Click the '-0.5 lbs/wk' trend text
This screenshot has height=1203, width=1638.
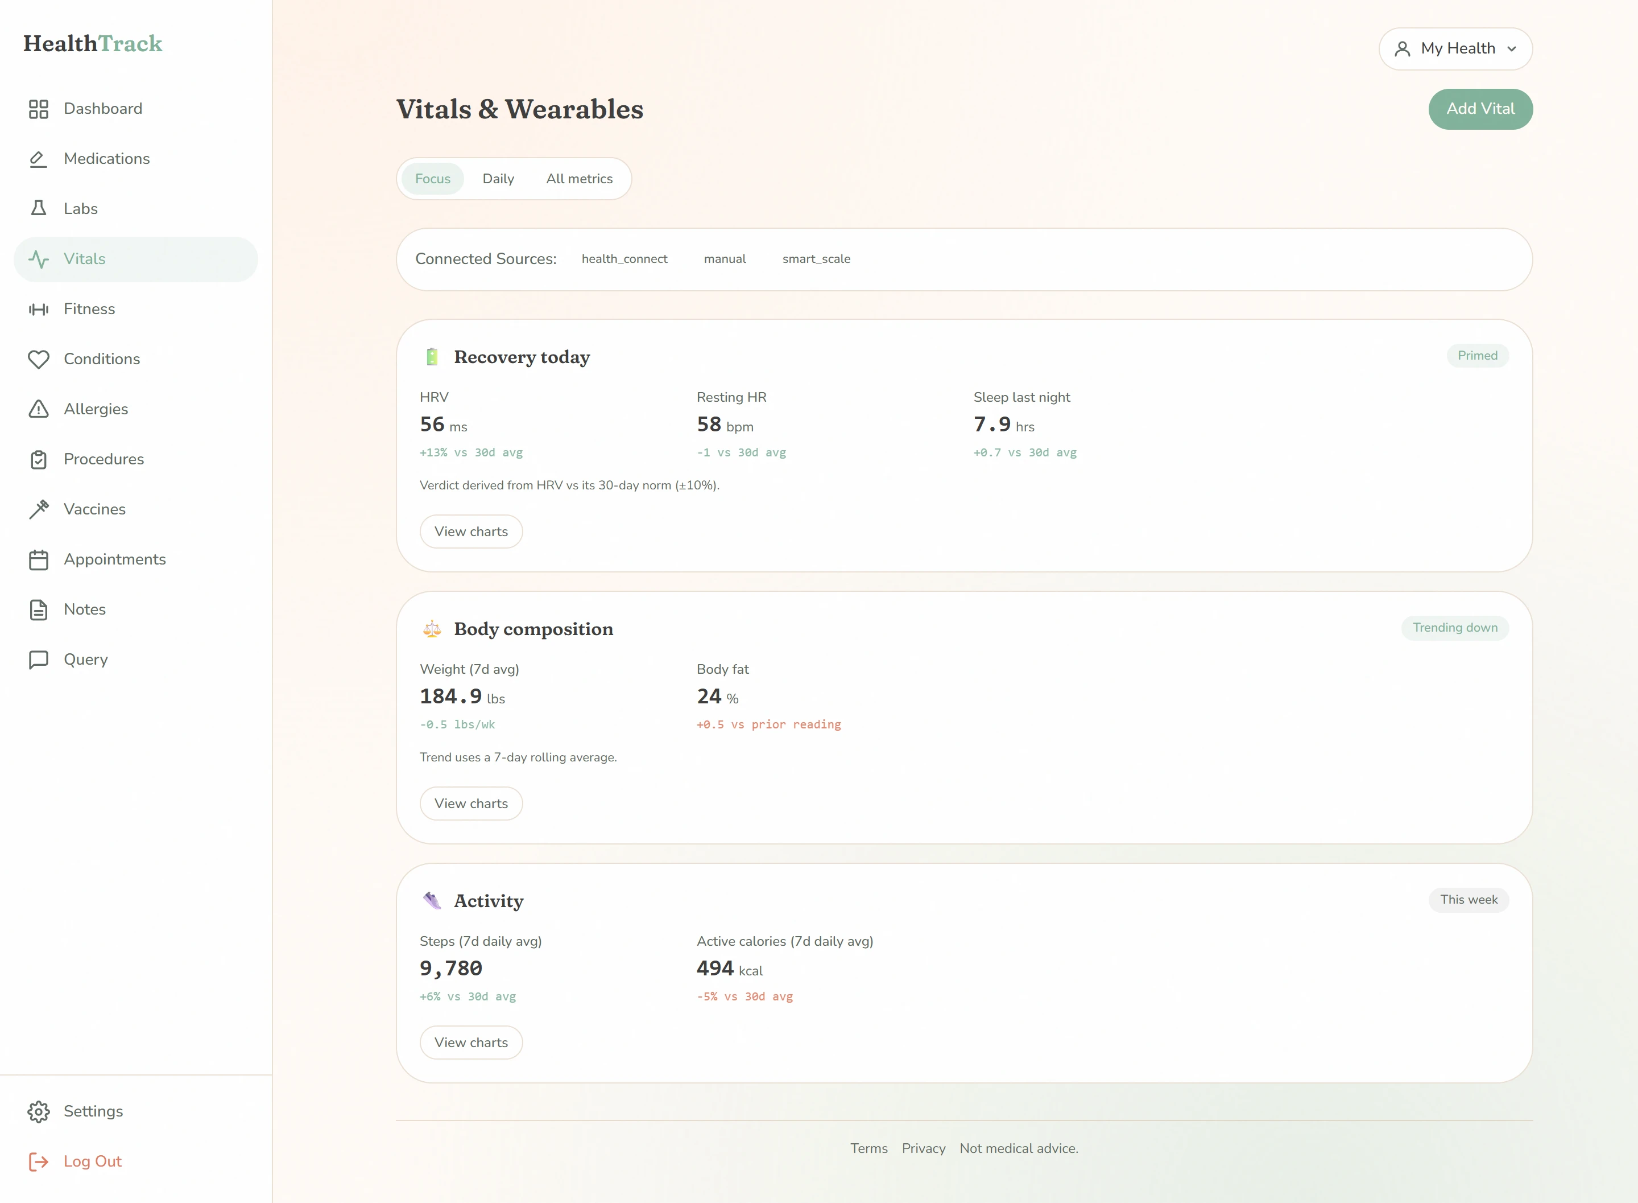pos(458,724)
